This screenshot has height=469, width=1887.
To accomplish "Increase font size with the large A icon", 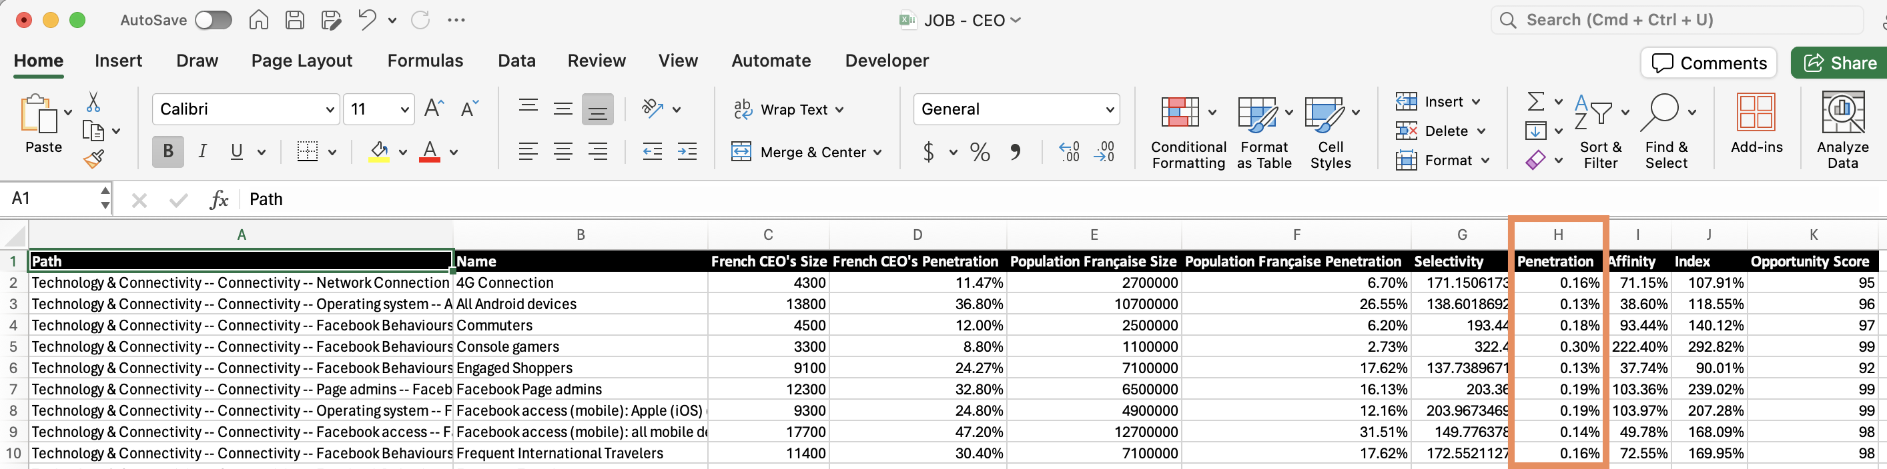I will [434, 109].
